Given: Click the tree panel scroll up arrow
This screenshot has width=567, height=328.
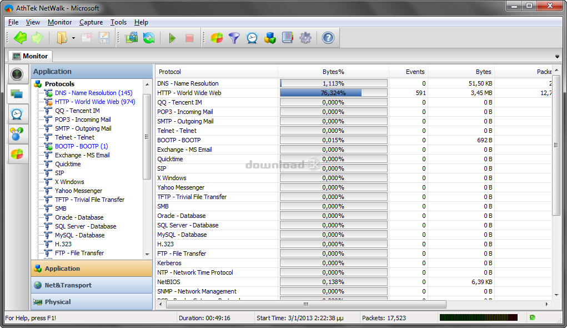Looking at the screenshot, I should tap(147, 85).
